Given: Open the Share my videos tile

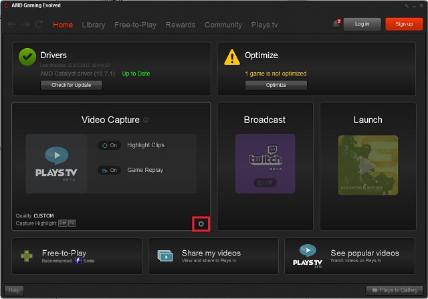Looking at the screenshot, I should (x=213, y=256).
